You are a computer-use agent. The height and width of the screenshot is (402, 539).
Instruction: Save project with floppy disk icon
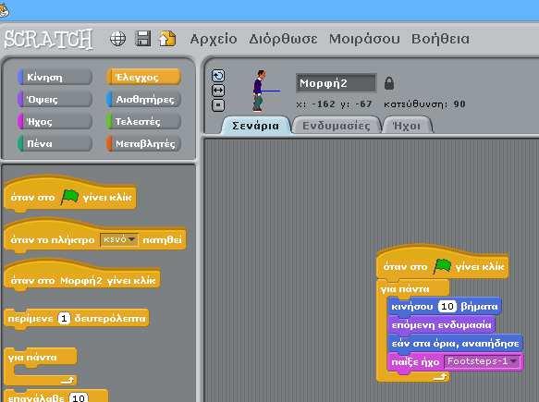point(143,38)
